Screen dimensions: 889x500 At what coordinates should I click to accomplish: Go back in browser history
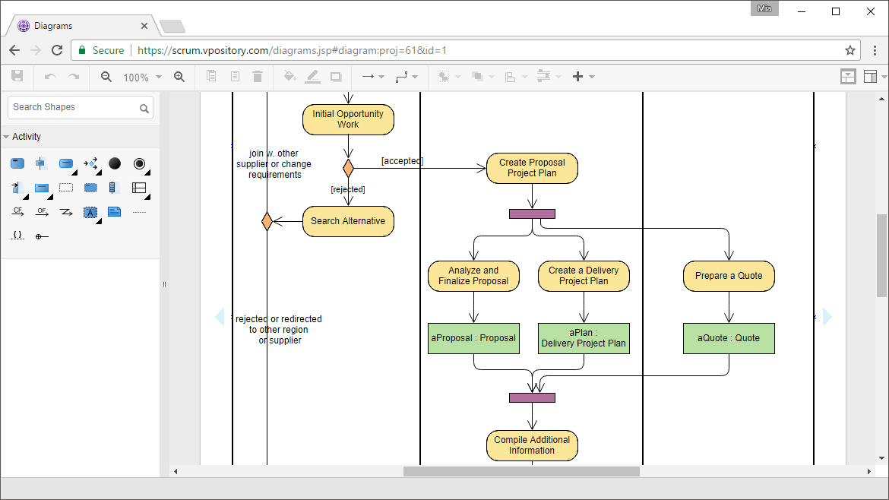(x=14, y=50)
